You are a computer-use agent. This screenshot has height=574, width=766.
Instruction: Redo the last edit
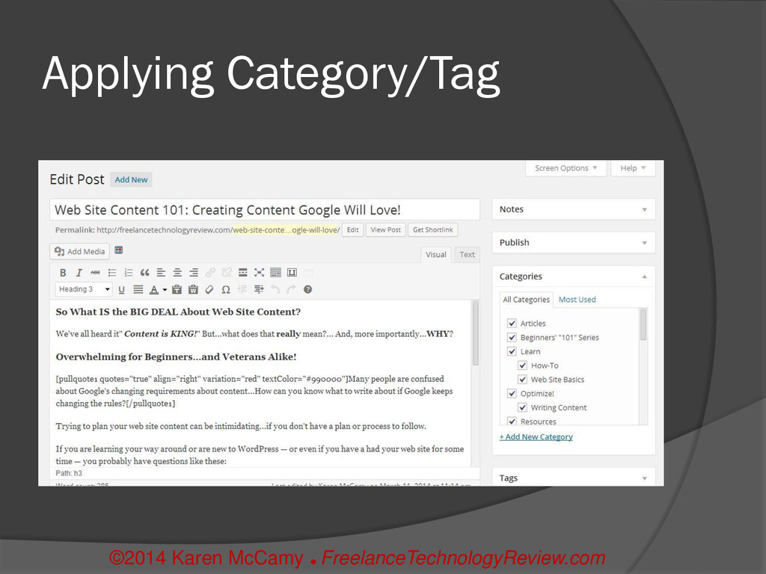291,289
